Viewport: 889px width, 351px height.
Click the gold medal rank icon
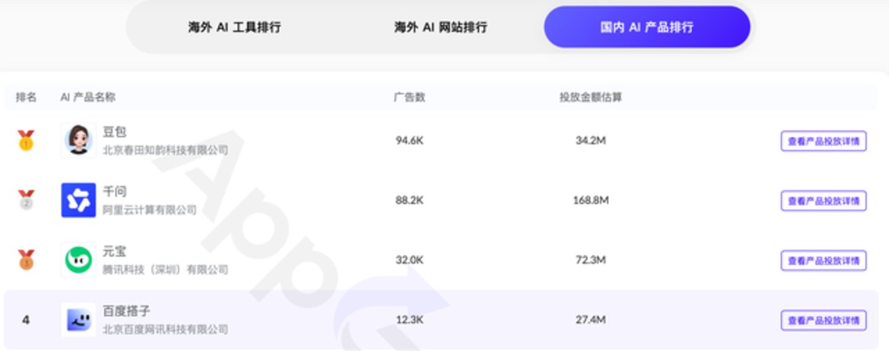pos(26,141)
